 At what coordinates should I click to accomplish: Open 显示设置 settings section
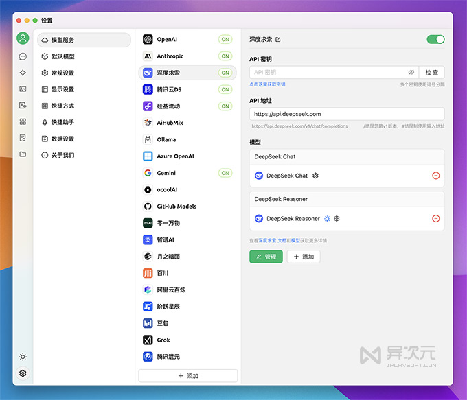[84, 89]
